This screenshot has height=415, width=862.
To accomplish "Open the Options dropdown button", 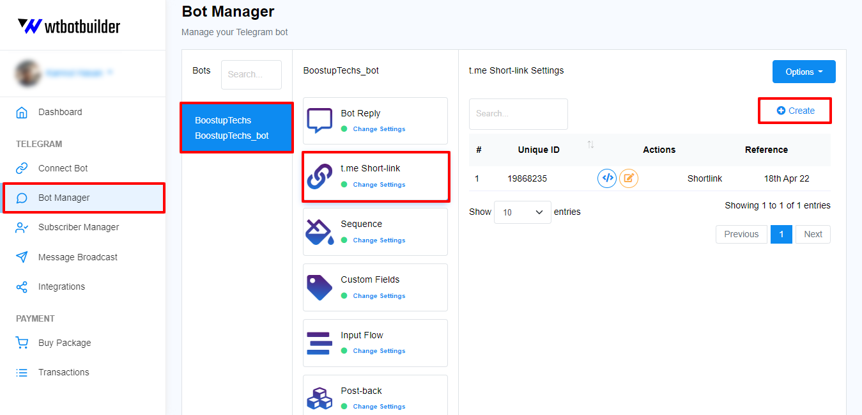I will tap(804, 72).
